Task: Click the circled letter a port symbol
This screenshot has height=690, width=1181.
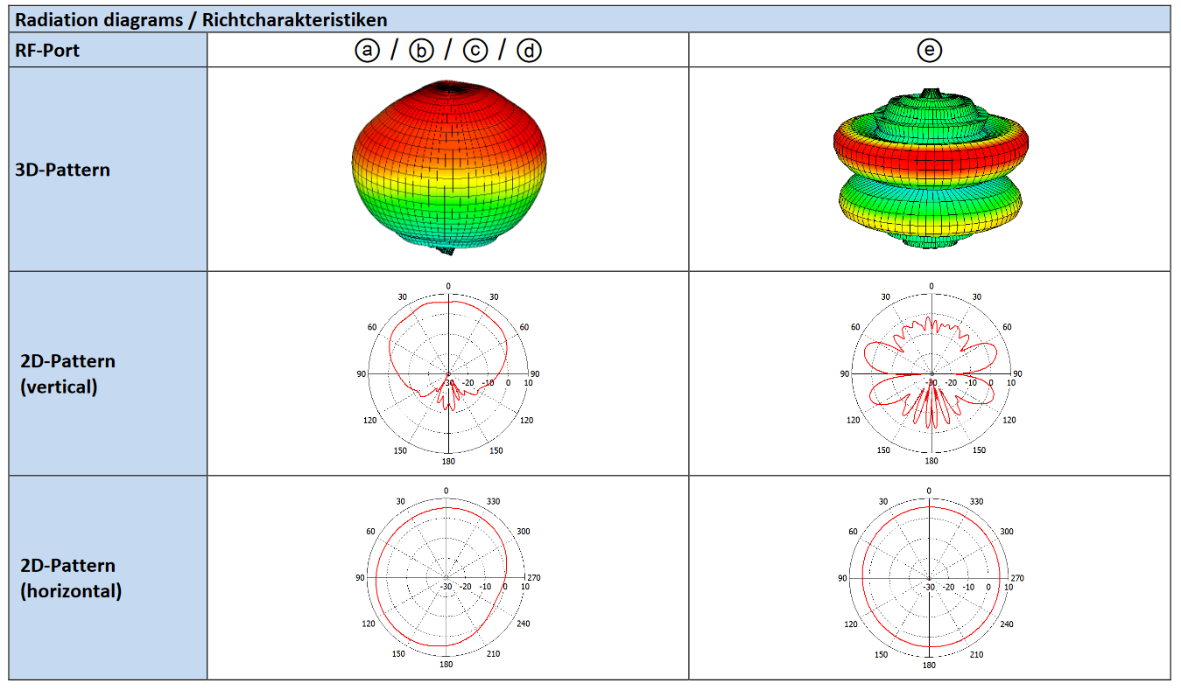Action: 368,51
